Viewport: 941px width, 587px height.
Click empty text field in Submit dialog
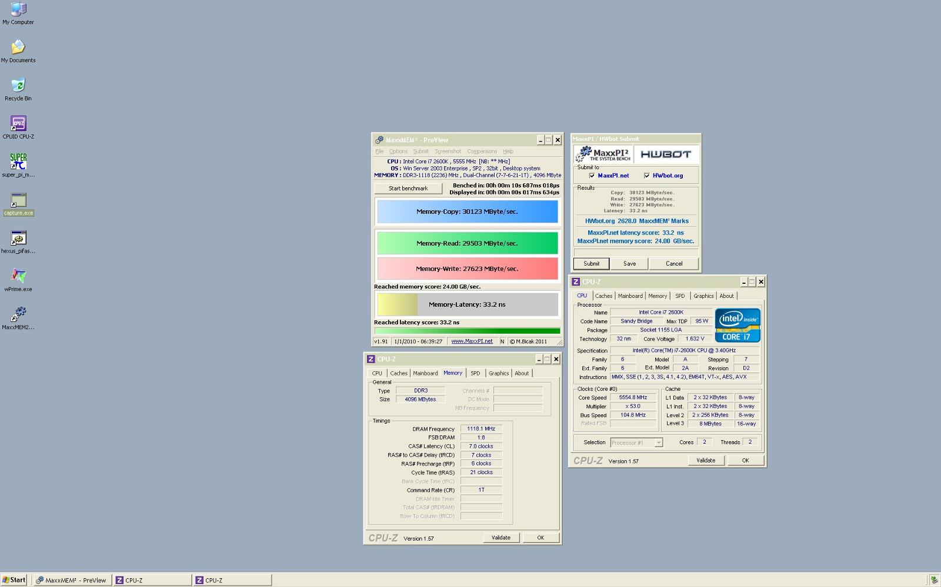636,253
